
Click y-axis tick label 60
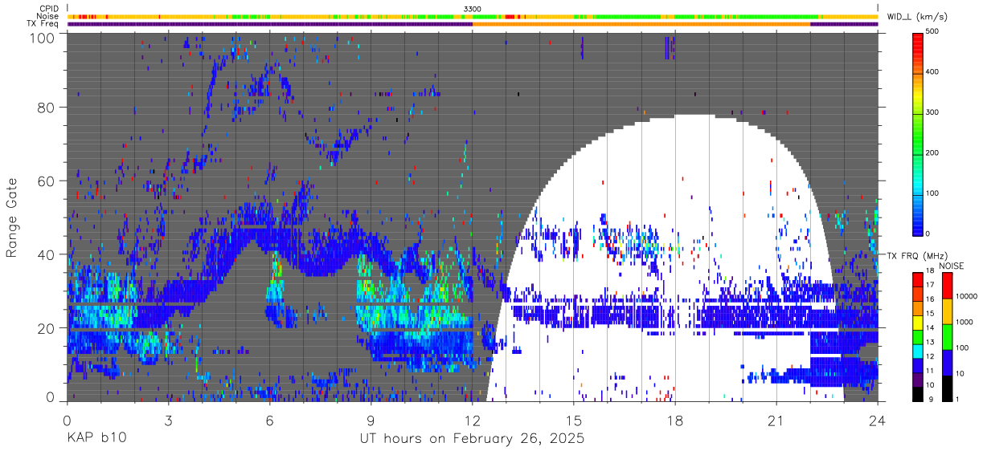46,181
